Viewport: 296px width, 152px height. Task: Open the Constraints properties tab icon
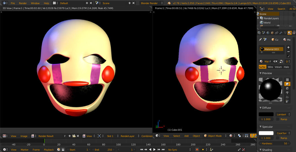click(x=277, y=33)
